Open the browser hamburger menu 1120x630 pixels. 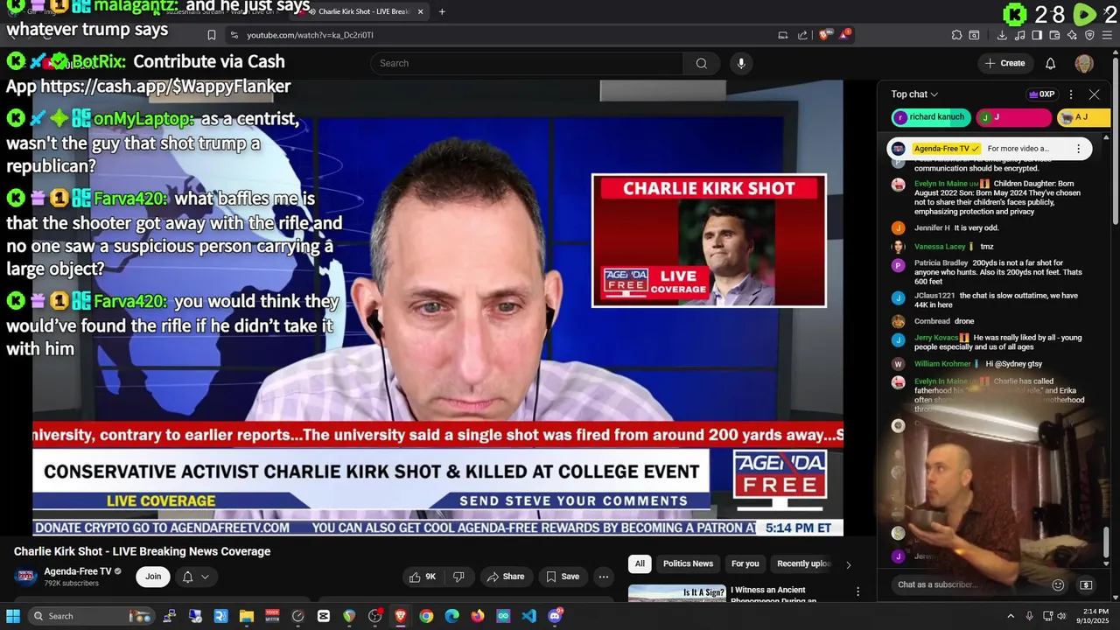(1108, 35)
